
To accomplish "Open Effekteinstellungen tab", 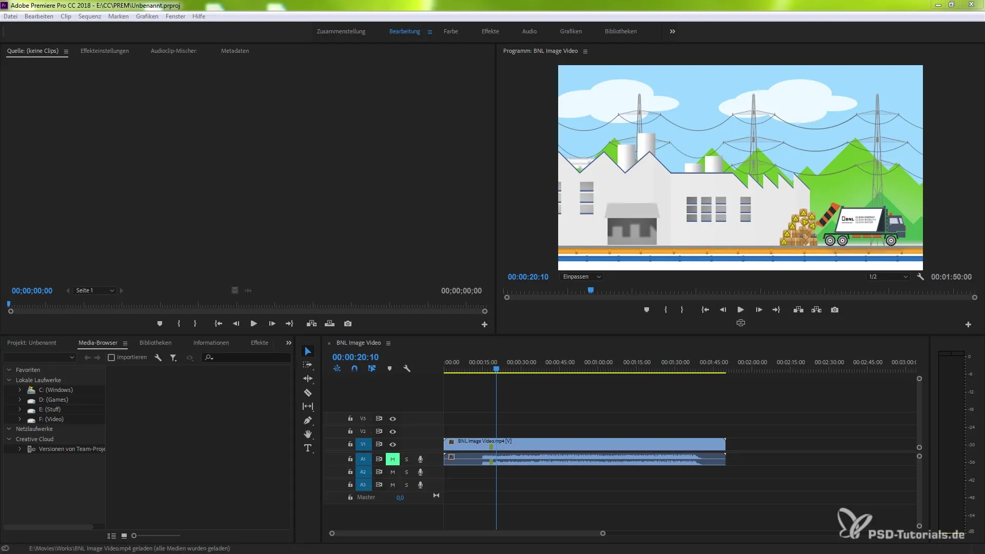I will point(105,51).
